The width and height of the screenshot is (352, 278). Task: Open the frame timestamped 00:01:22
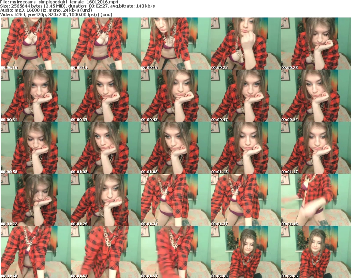click(35, 200)
